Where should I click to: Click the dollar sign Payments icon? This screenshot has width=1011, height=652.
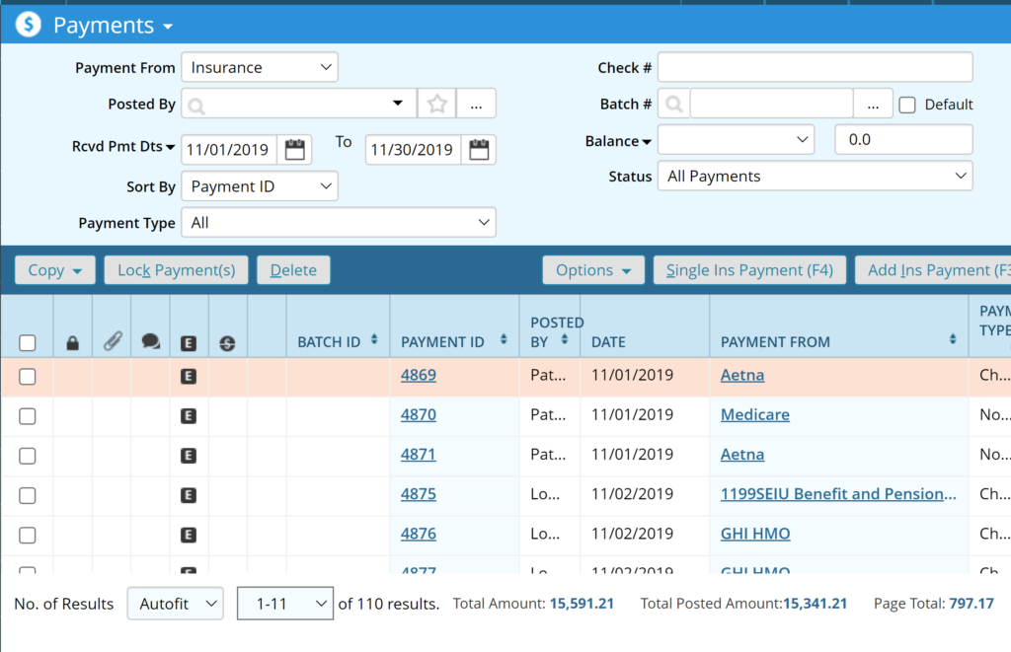tap(28, 25)
